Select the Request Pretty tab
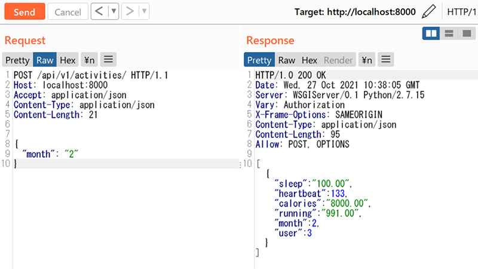 [17, 60]
